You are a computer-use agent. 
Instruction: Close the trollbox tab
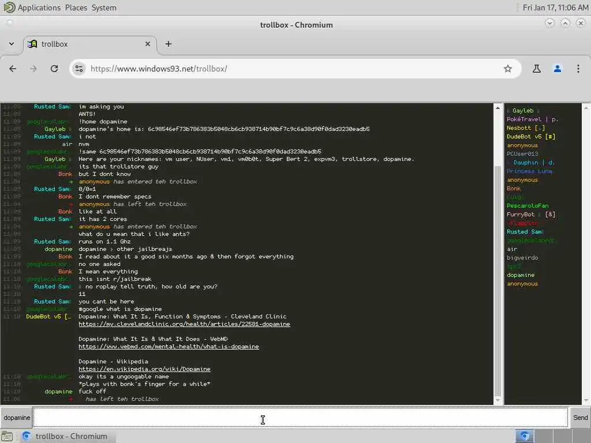click(x=148, y=44)
